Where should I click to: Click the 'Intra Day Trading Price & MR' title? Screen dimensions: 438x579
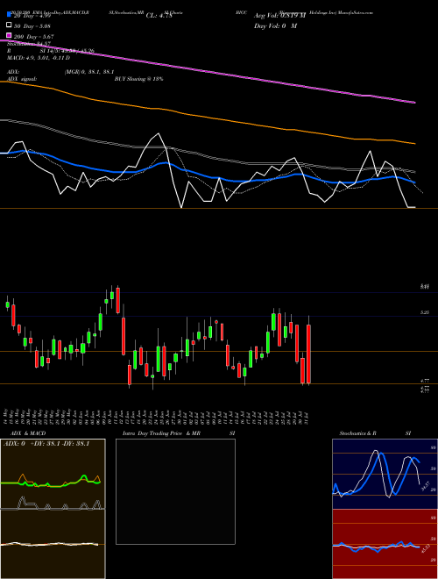[x=161, y=433]
